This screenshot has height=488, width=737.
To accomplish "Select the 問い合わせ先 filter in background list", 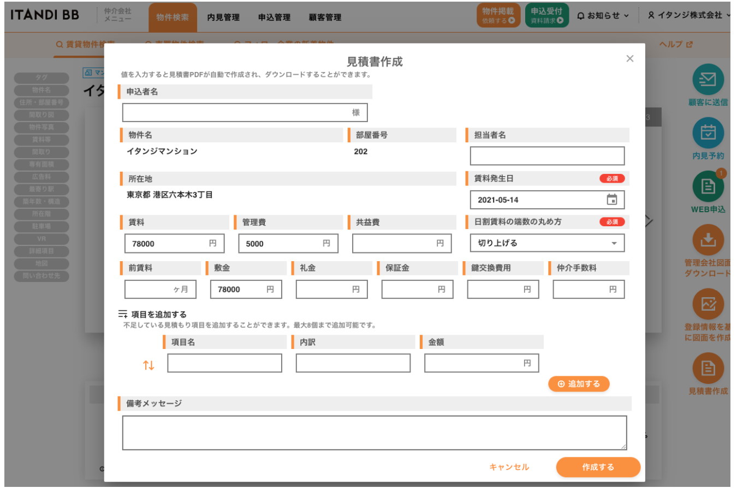I will [41, 276].
